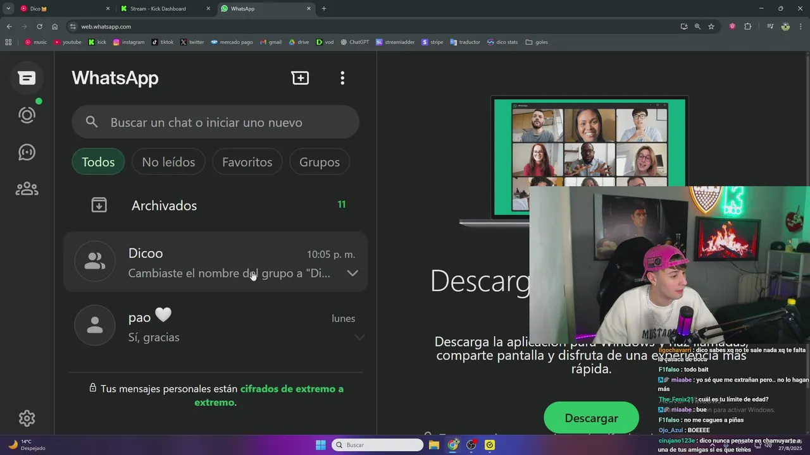Open the instagram bookmark
The image size is (810, 455).
(x=128, y=42)
